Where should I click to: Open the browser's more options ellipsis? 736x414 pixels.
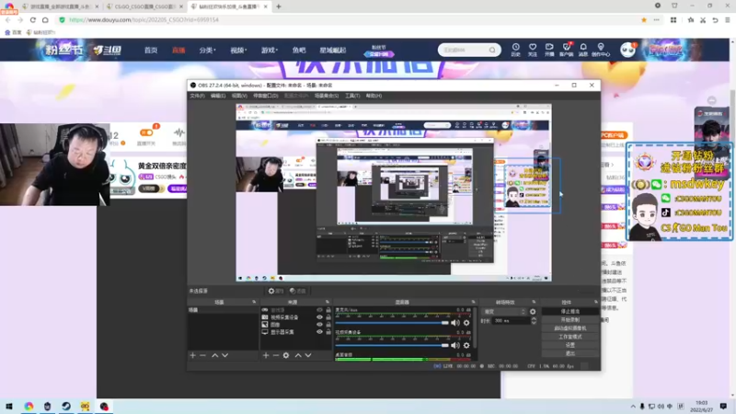656,19
